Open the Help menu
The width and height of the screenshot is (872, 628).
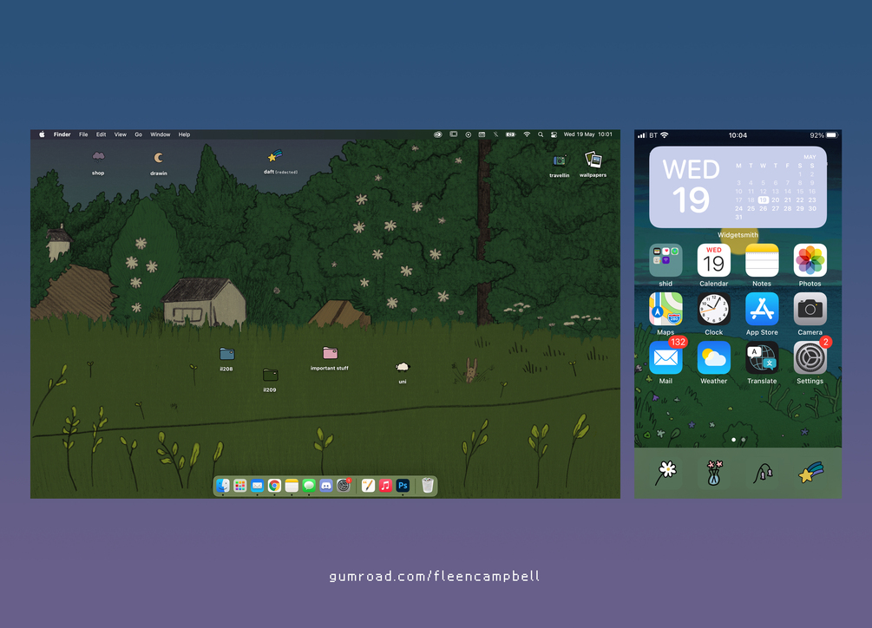pyautogui.click(x=184, y=134)
